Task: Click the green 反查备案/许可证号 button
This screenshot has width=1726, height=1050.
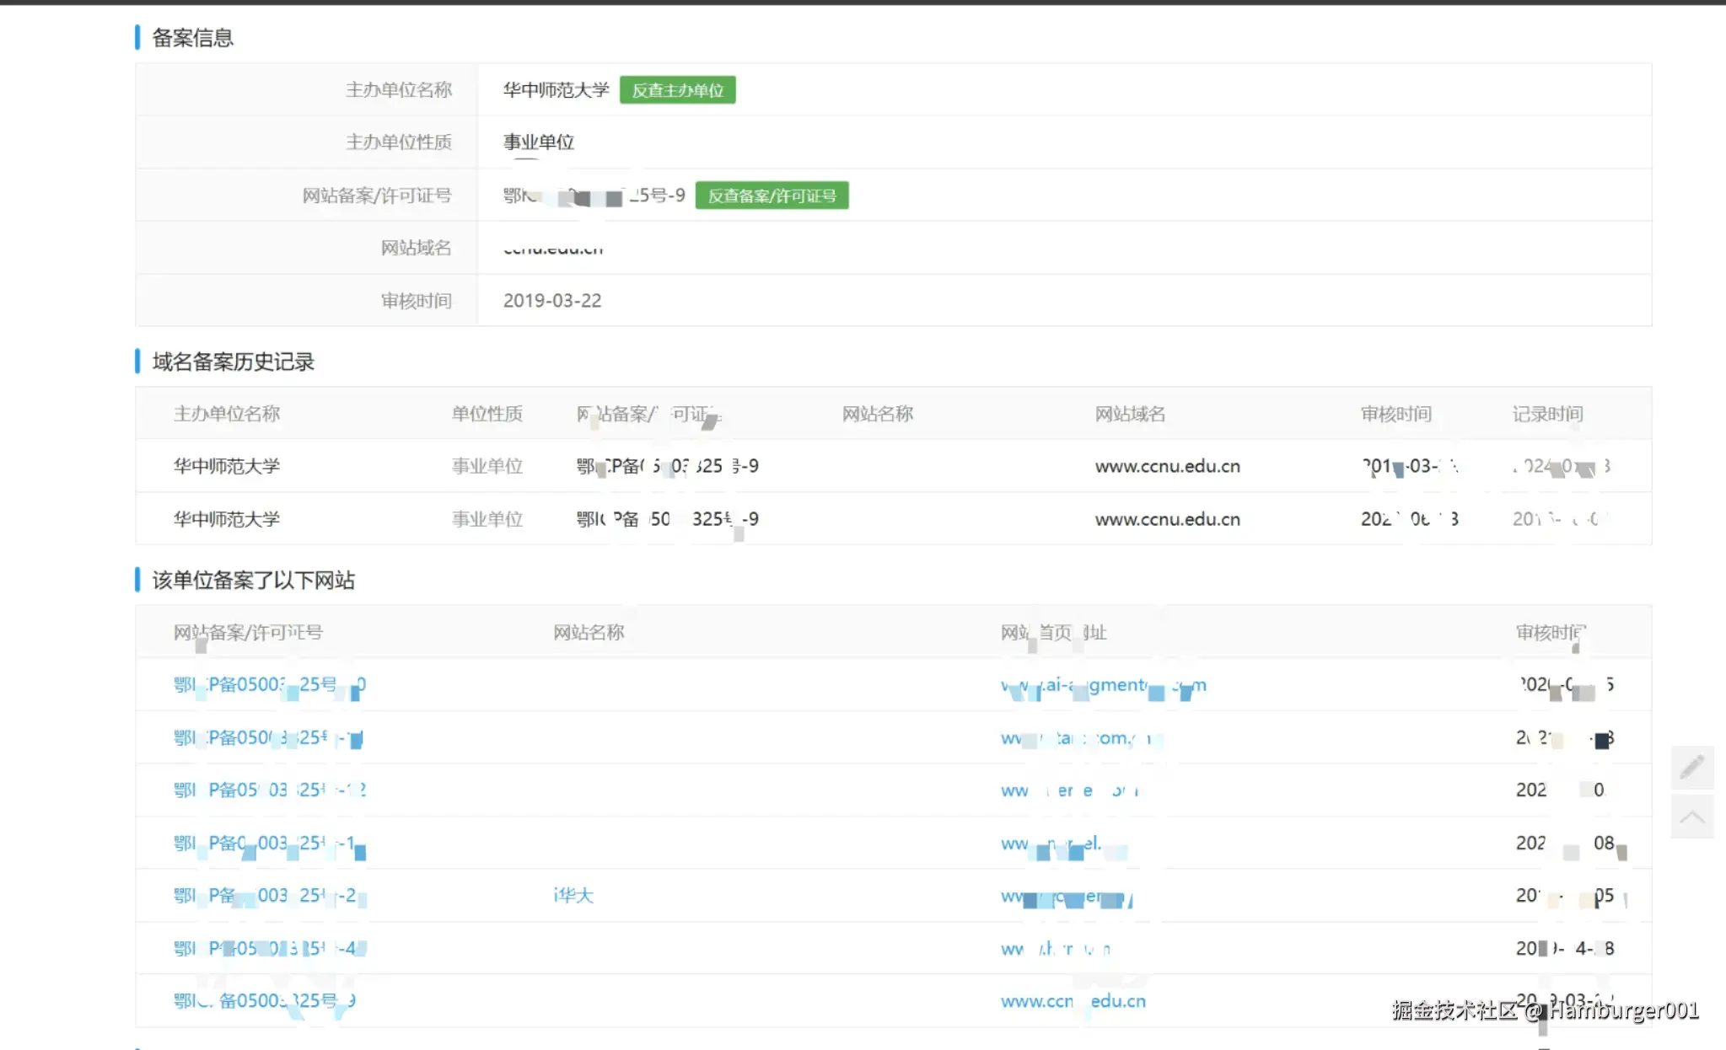Action: [x=772, y=196]
